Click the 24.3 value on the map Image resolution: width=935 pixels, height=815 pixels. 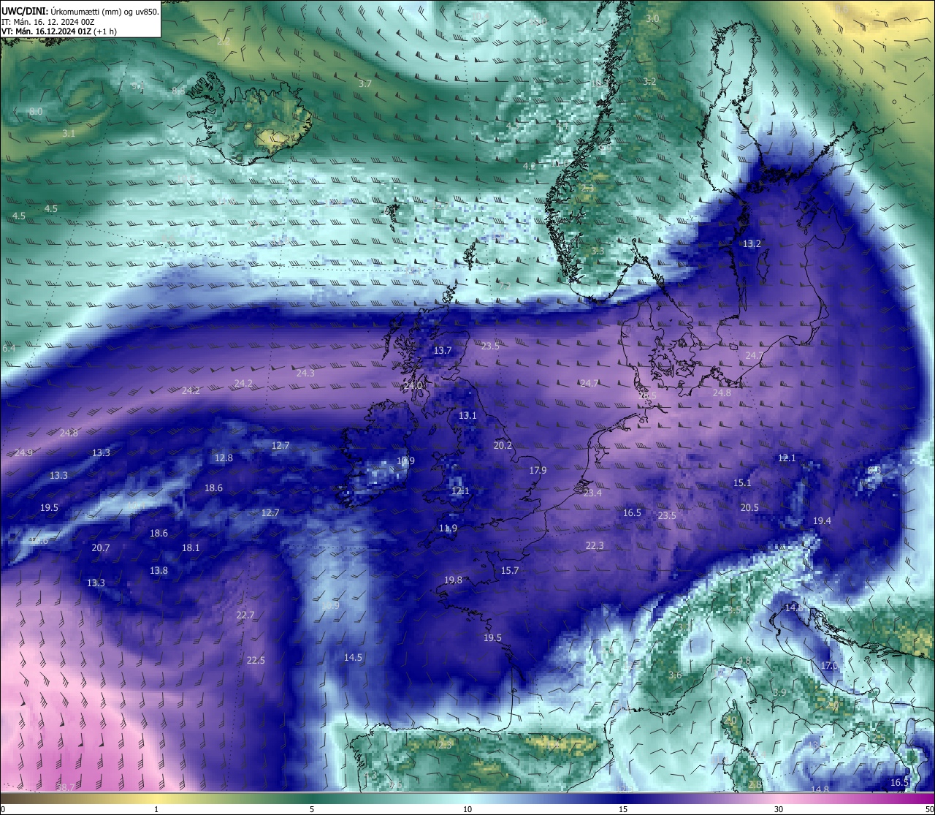(305, 373)
